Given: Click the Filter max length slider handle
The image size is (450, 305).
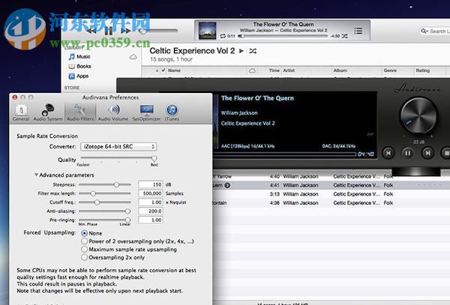Looking at the screenshot, I should pyautogui.click(x=93, y=193).
